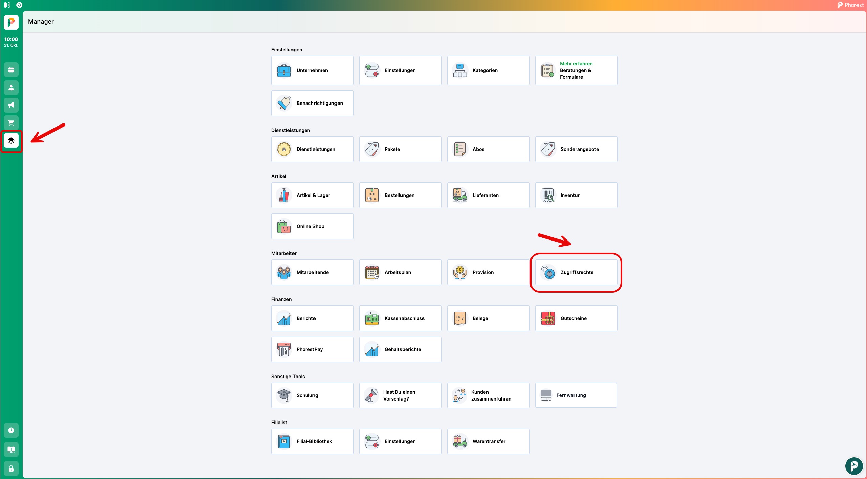Open the Benachrichtigungen tile
This screenshot has height=479, width=867.
(x=312, y=103)
